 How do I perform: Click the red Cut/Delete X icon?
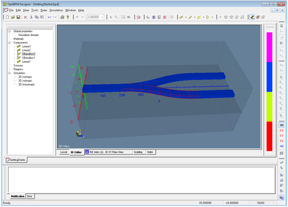pos(25,17)
